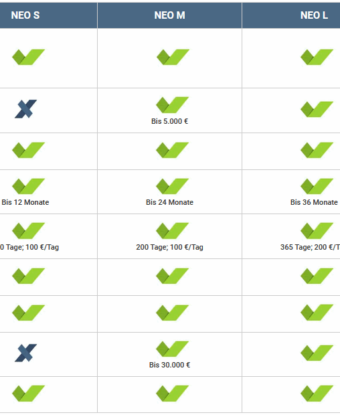340x415 pixels.
Task: Click the NEO S column header
Action: pos(25,15)
